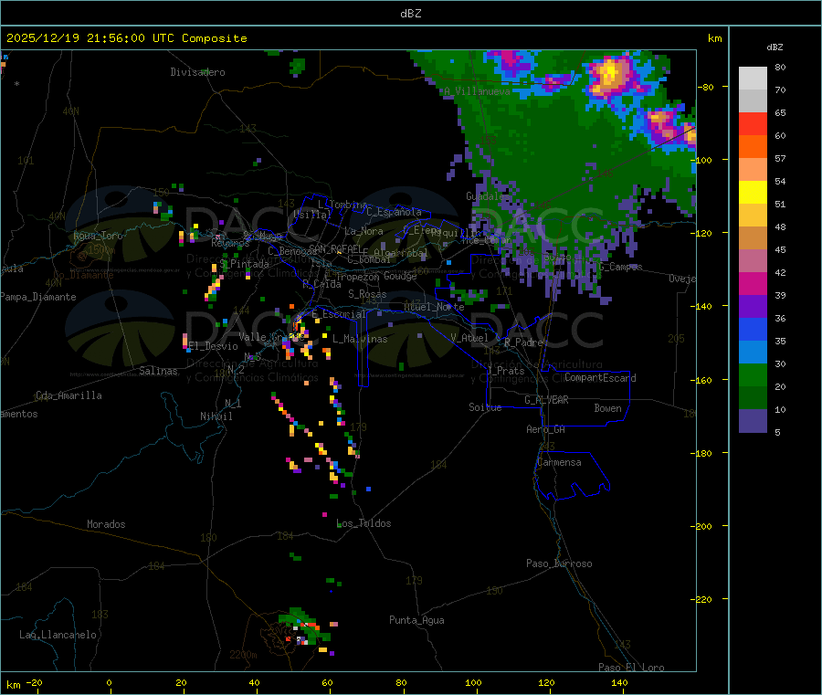Click the R_Padre label
822x695 pixels.
click(x=523, y=342)
